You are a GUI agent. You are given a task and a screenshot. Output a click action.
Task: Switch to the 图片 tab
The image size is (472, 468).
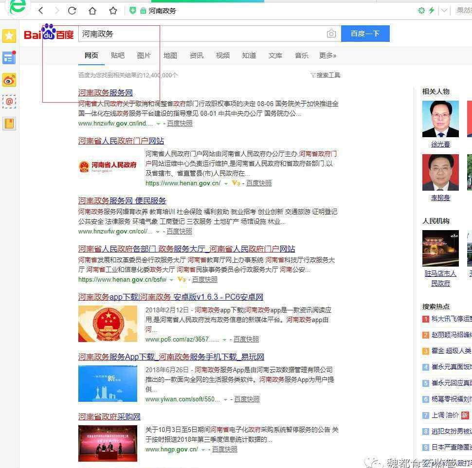[144, 55]
